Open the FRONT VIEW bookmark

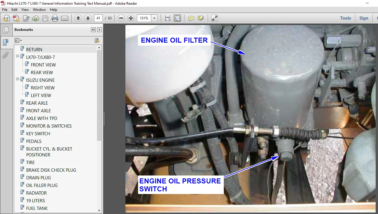(43, 65)
